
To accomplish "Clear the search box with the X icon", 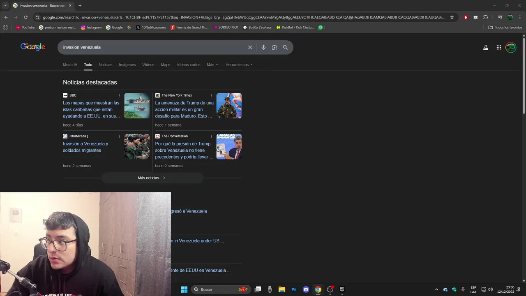I will (x=250, y=47).
